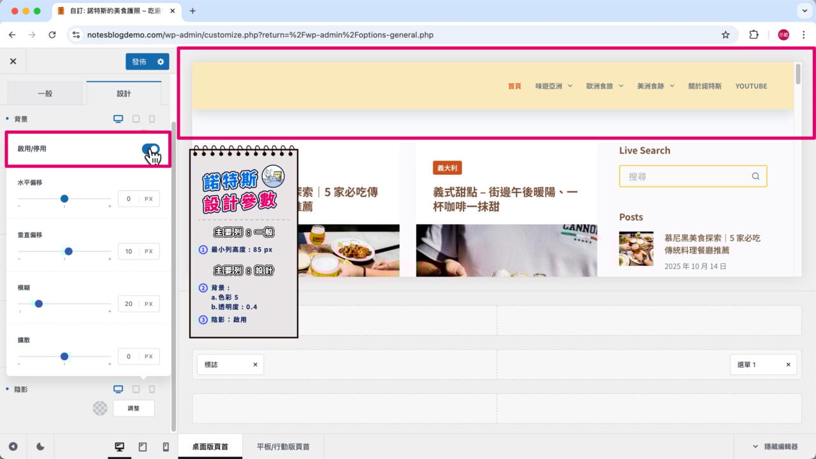Click the 模糊 slider handle
816x459 pixels.
click(39, 304)
